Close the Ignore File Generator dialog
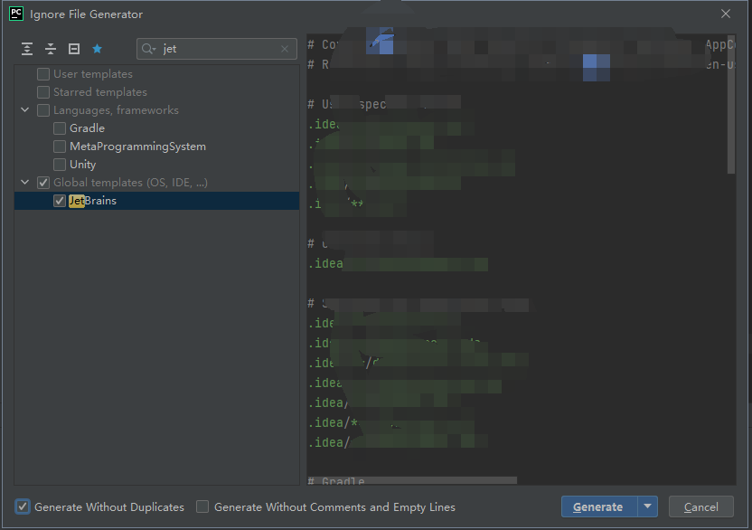The height and width of the screenshot is (530, 752). tap(726, 14)
